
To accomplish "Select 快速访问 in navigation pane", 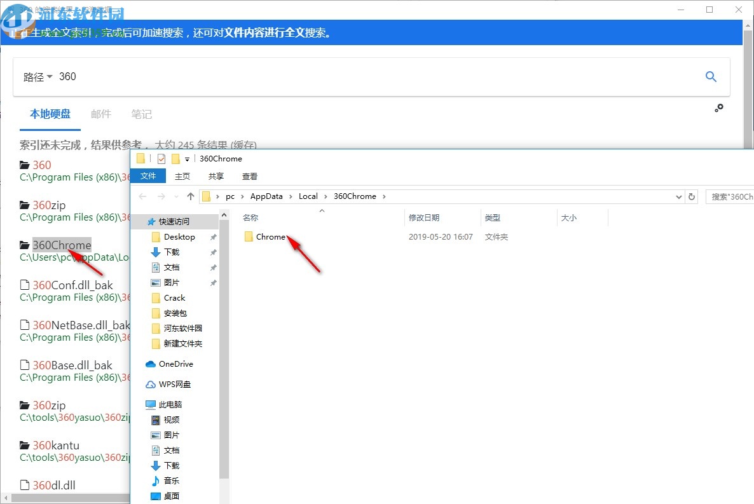I will [x=174, y=222].
